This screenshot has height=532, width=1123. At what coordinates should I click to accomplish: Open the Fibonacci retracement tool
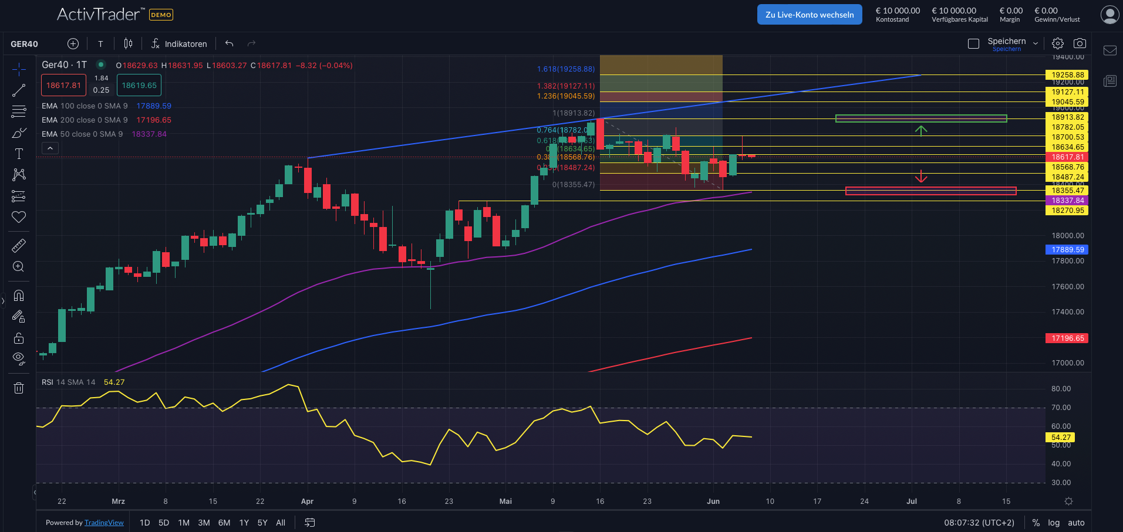pos(19,111)
